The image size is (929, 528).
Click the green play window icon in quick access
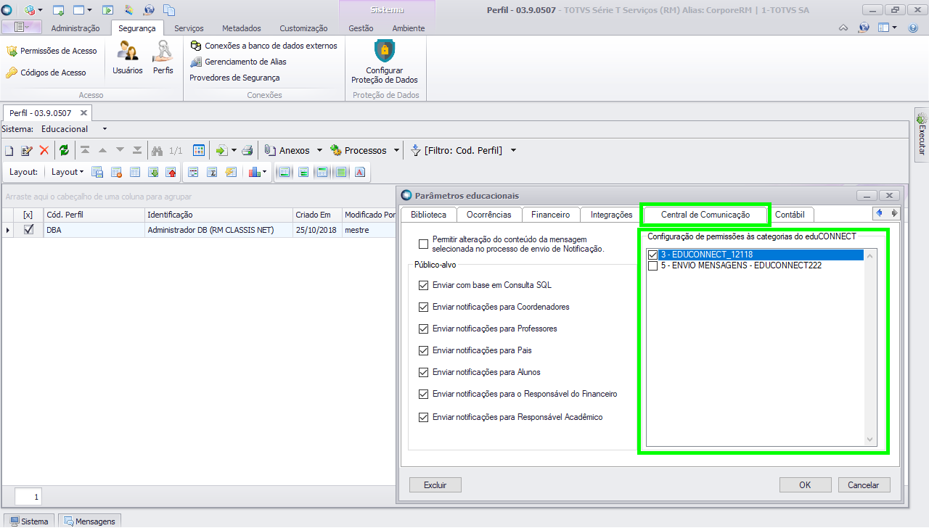click(107, 10)
